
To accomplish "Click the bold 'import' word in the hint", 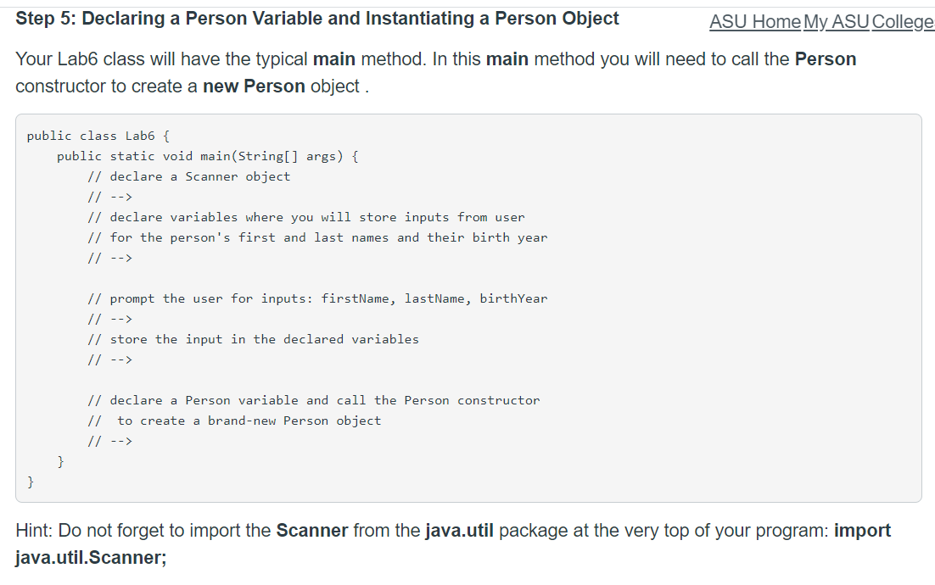I will point(862,531).
